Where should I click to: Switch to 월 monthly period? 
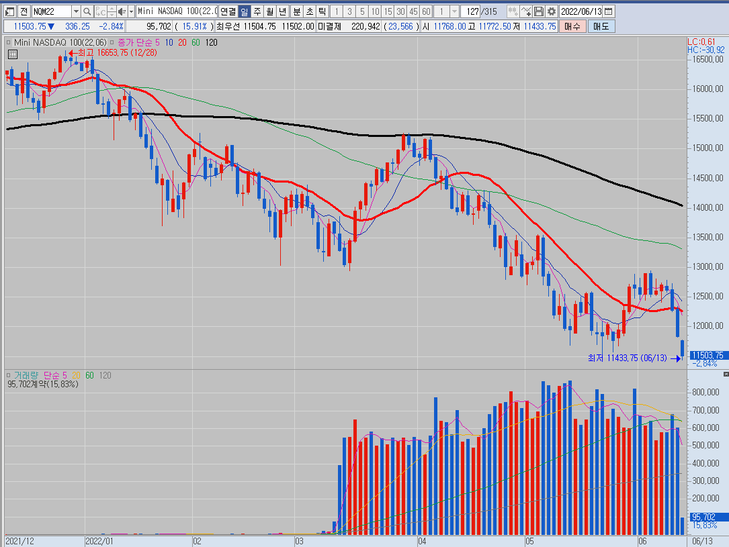pyautogui.click(x=270, y=11)
